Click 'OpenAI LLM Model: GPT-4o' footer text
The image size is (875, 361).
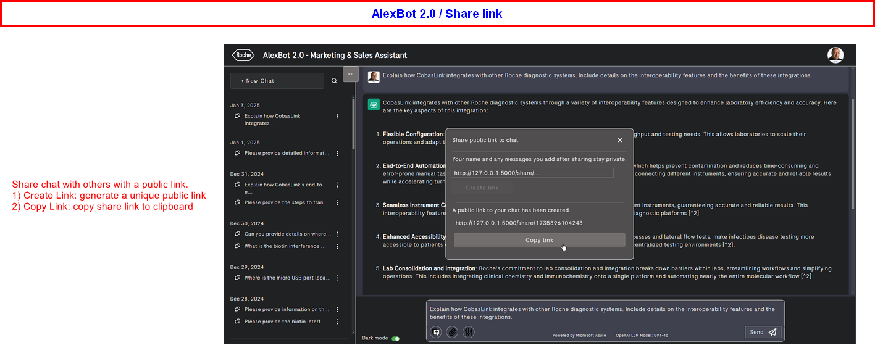pyautogui.click(x=642, y=336)
